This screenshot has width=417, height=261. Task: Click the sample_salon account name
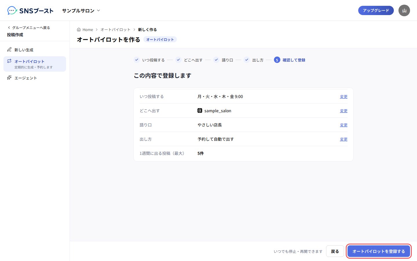pos(218,111)
